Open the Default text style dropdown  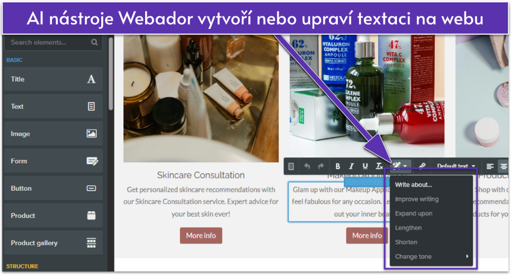pyautogui.click(x=456, y=166)
